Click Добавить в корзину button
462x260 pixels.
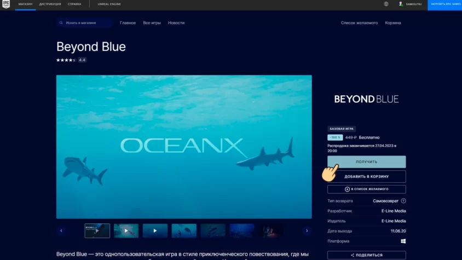(x=367, y=177)
